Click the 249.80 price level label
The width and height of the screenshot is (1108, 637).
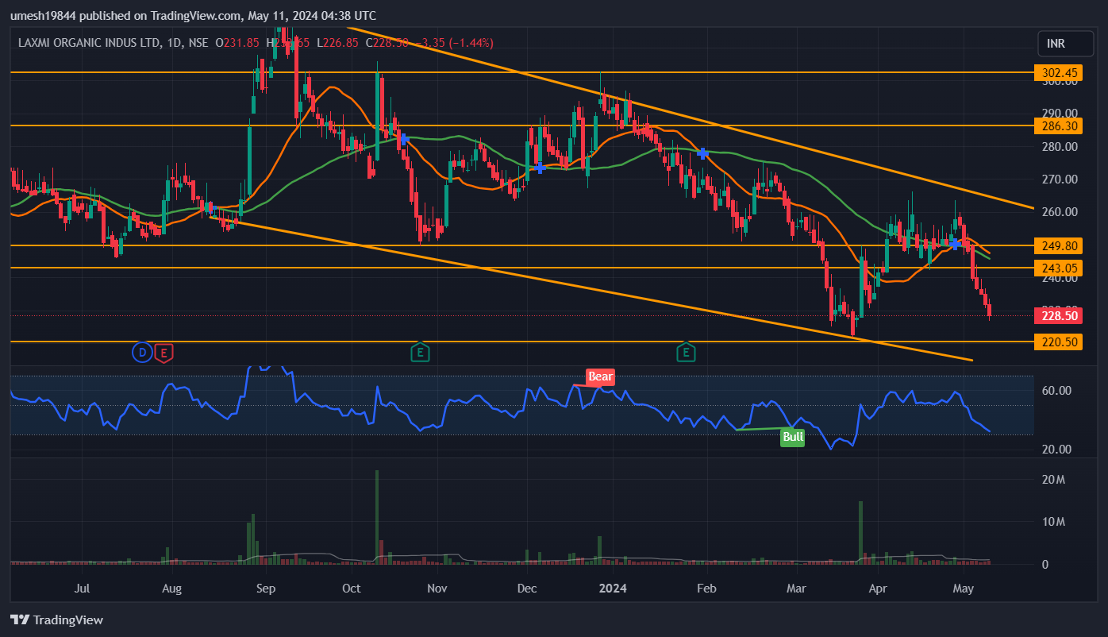pos(1060,245)
